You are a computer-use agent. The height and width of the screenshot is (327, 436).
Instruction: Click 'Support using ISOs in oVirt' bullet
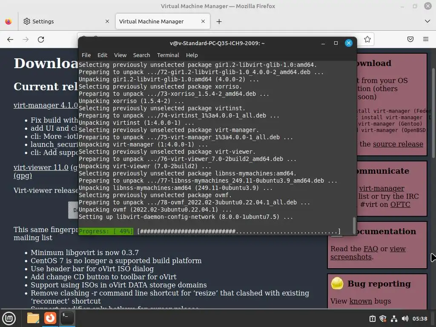tap(119, 285)
